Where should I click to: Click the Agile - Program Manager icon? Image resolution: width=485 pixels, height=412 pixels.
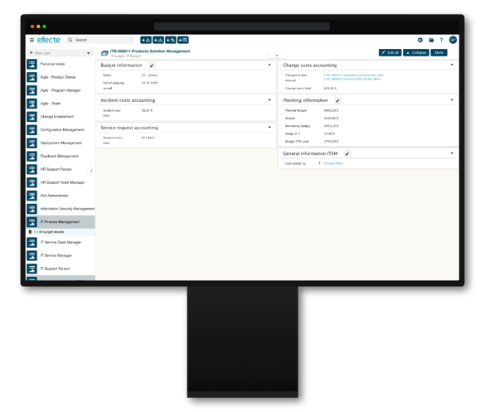pos(32,90)
